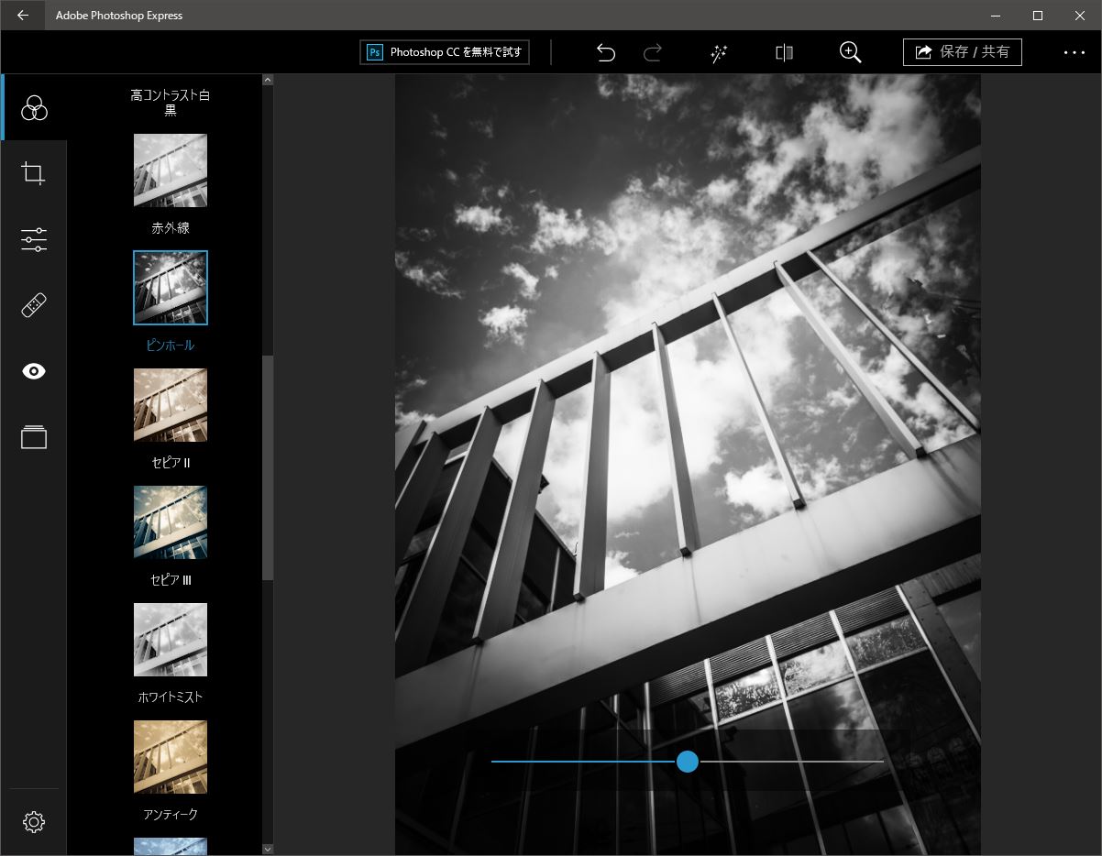
Task: Select the Crop tool
Action: click(x=34, y=173)
